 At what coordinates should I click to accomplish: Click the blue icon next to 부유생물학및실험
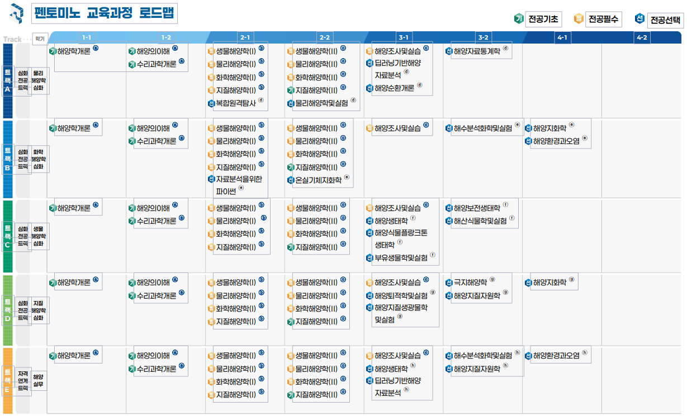[369, 258]
